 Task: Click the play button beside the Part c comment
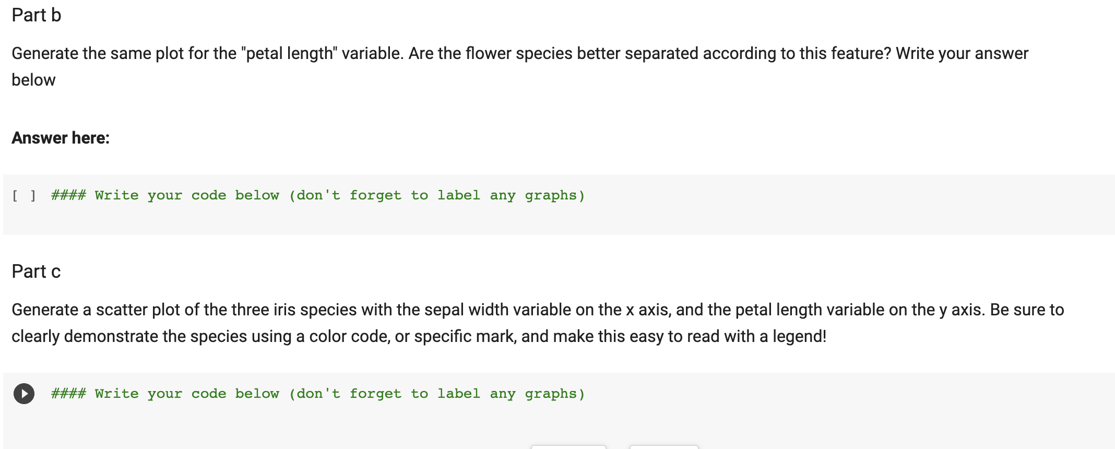[x=23, y=393]
